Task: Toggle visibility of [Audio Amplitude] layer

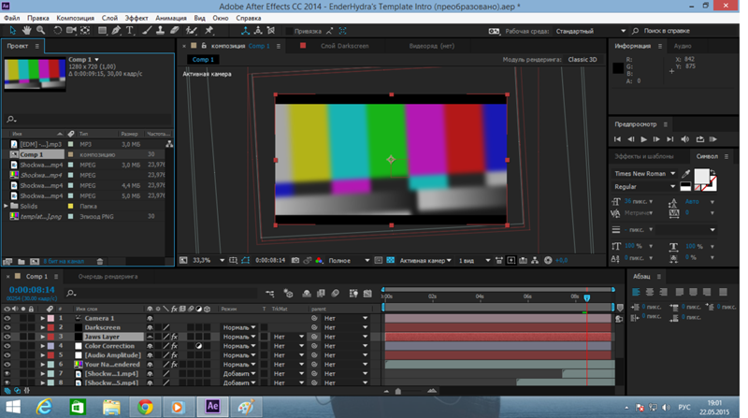Action: 7,355
